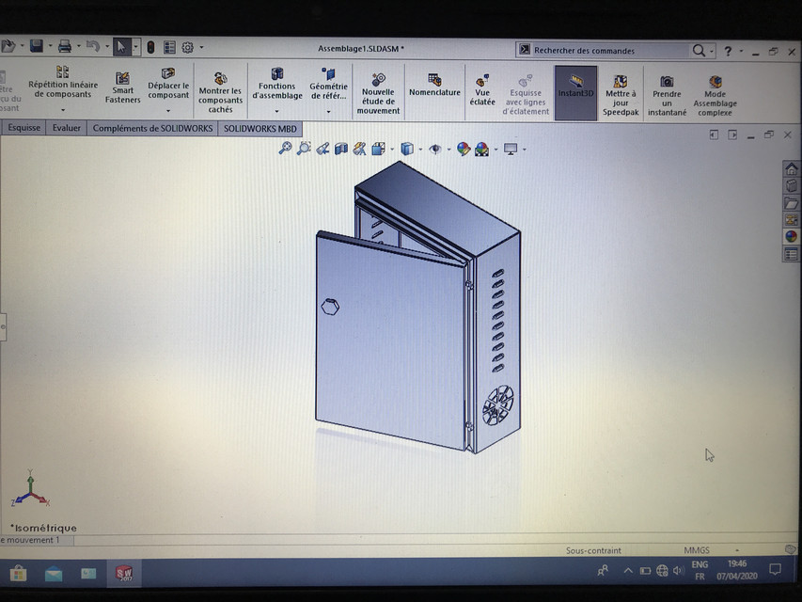Open the Géométrie de référence dropdown arrow
The height and width of the screenshot is (602, 802).
coord(329,111)
